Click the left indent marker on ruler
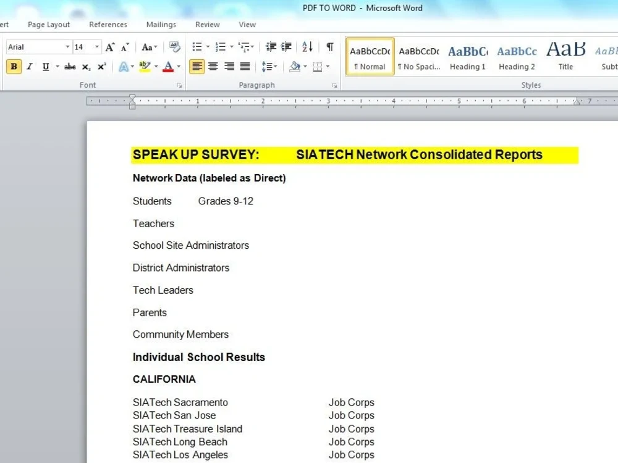 click(132, 102)
